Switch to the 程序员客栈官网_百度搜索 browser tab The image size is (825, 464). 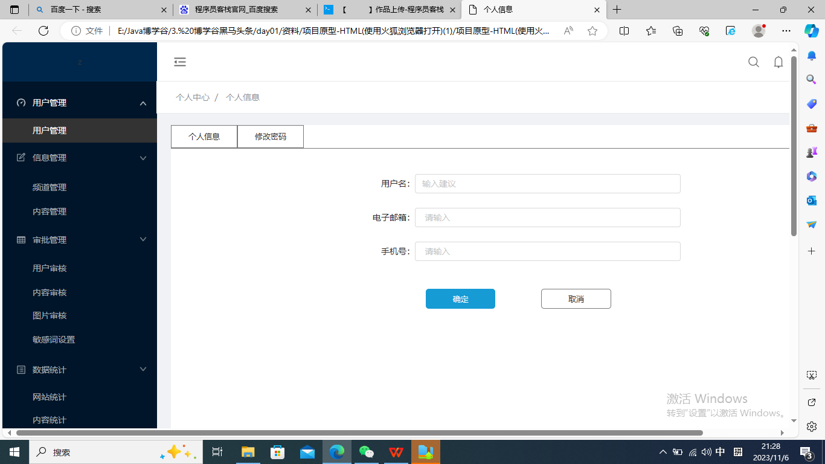click(x=245, y=10)
